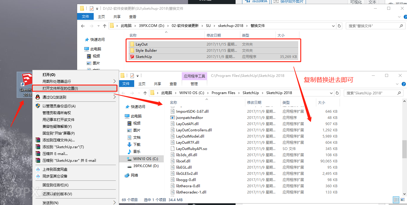Choose 用记事本打开该文件
Viewport: 407px width, 205px height.
click(59, 120)
